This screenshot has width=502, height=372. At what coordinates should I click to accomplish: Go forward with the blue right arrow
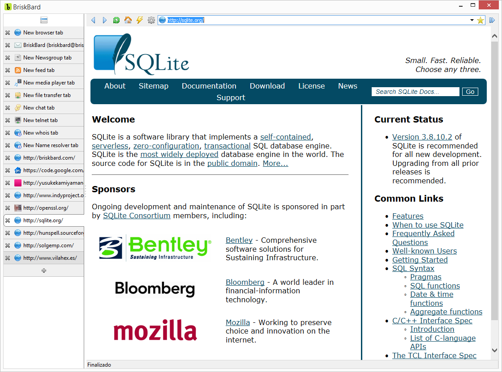click(x=105, y=20)
